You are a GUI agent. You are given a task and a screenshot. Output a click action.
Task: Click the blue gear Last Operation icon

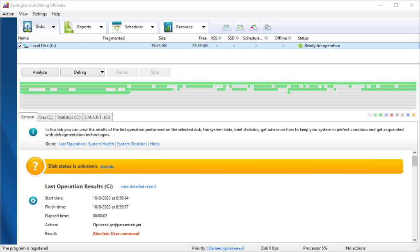[33, 200]
